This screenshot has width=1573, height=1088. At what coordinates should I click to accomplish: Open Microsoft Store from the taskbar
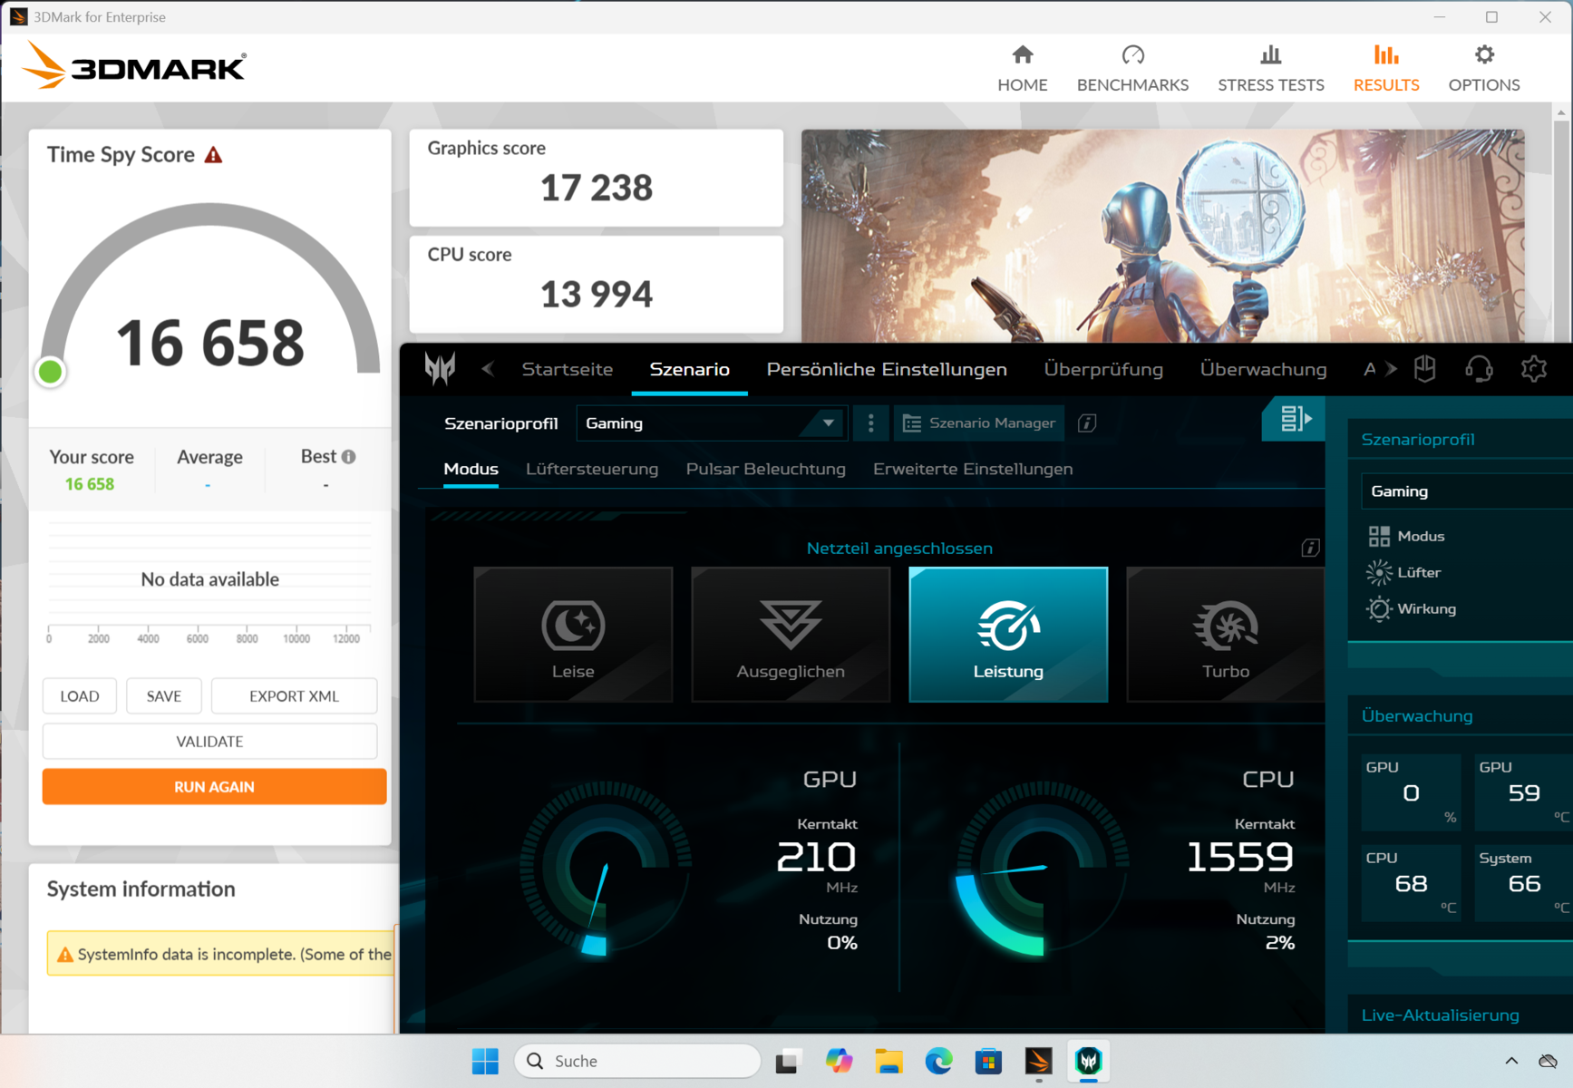click(988, 1061)
